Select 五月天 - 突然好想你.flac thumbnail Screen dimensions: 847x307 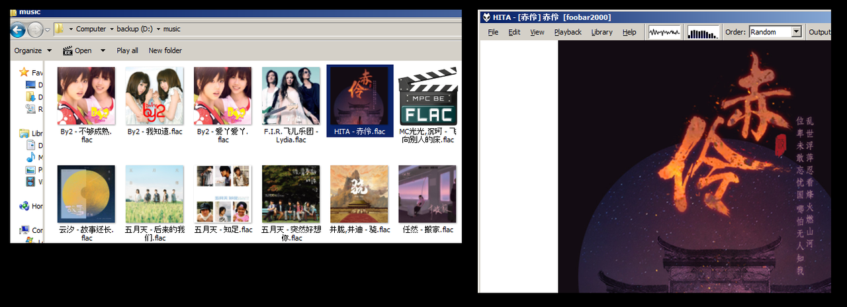[290, 194]
